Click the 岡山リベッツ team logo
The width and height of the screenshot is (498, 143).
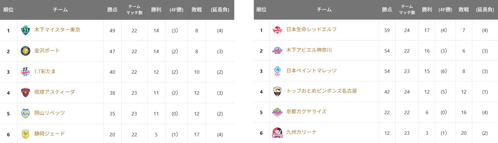tap(25, 113)
